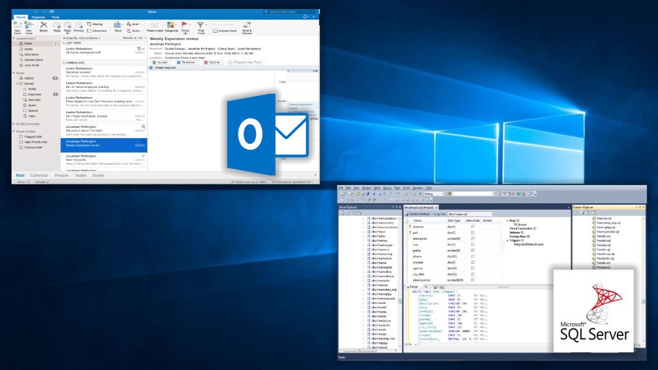Click the Filter Email funnel icon
The width and height of the screenshot is (658, 370).
click(x=201, y=25)
